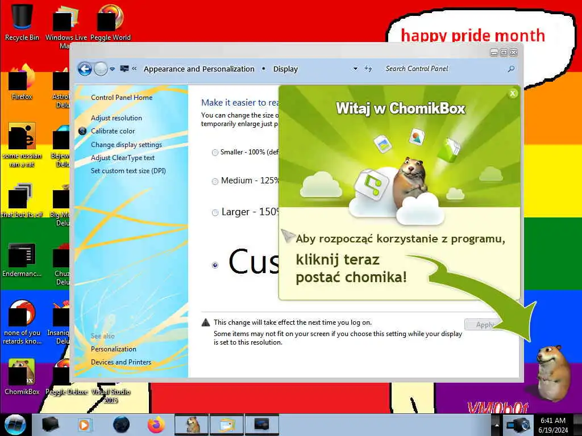582x436 pixels.
Task: Maximize the Control Panel window
Action: (504, 53)
